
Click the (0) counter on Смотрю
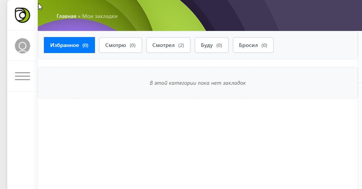pos(132,45)
